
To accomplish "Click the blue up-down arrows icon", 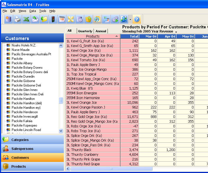I will (124, 19).
